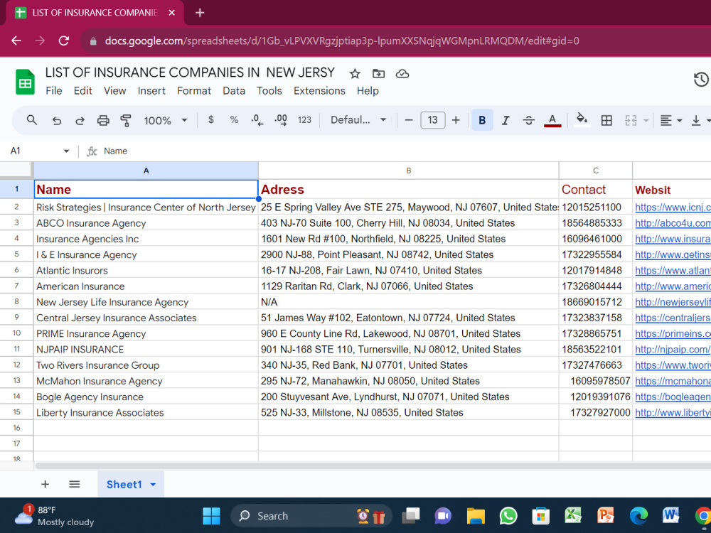Select row 8 header

coord(17,301)
